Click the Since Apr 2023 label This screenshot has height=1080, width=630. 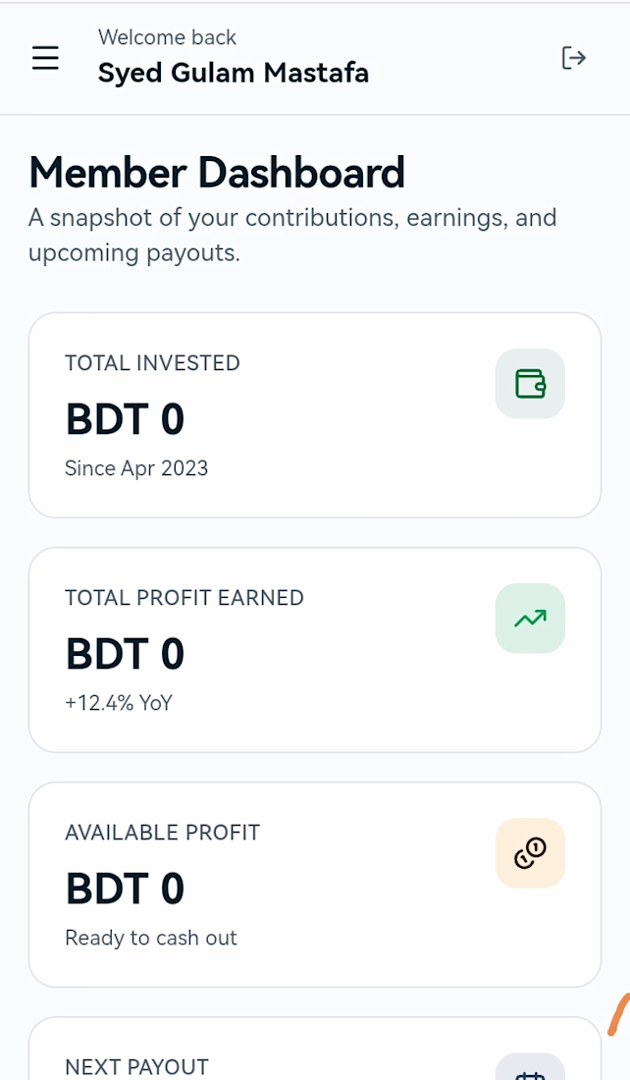(136, 468)
